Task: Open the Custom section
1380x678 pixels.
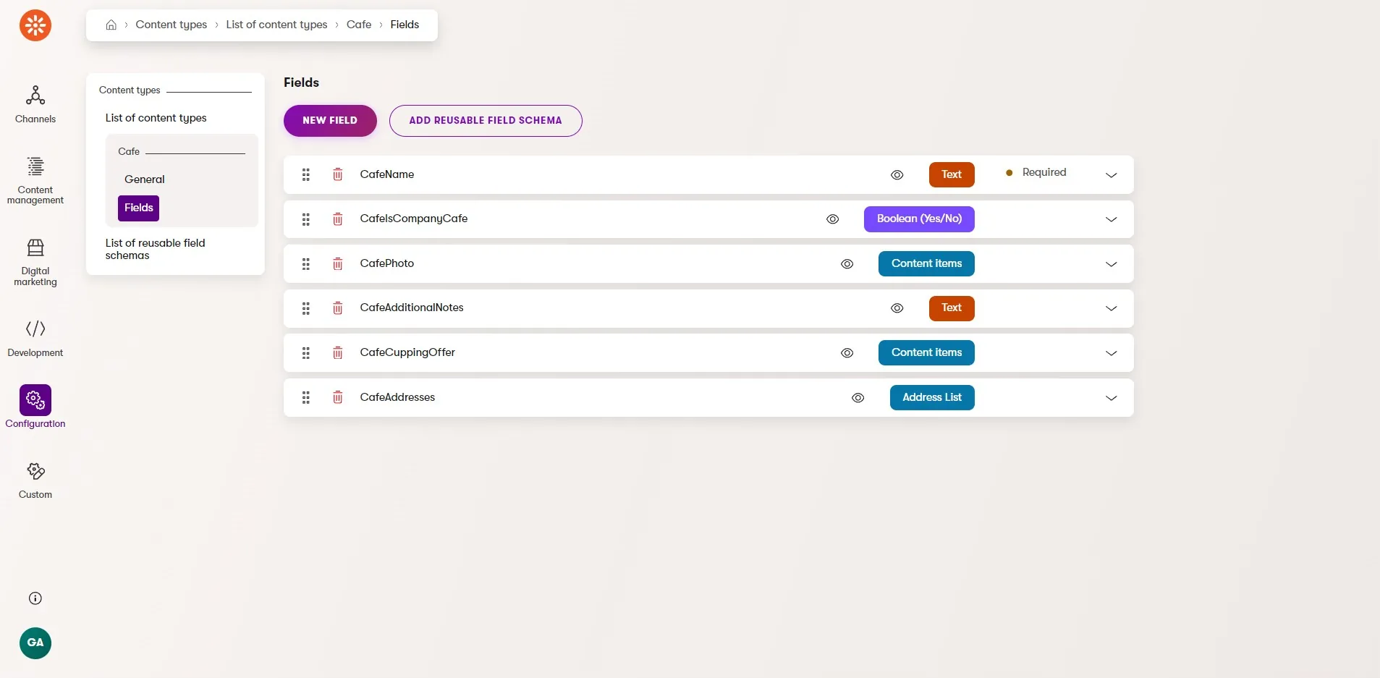Action: point(35,480)
